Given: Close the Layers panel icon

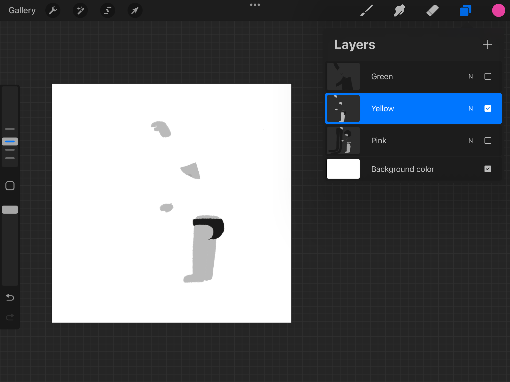Looking at the screenshot, I should (x=465, y=10).
